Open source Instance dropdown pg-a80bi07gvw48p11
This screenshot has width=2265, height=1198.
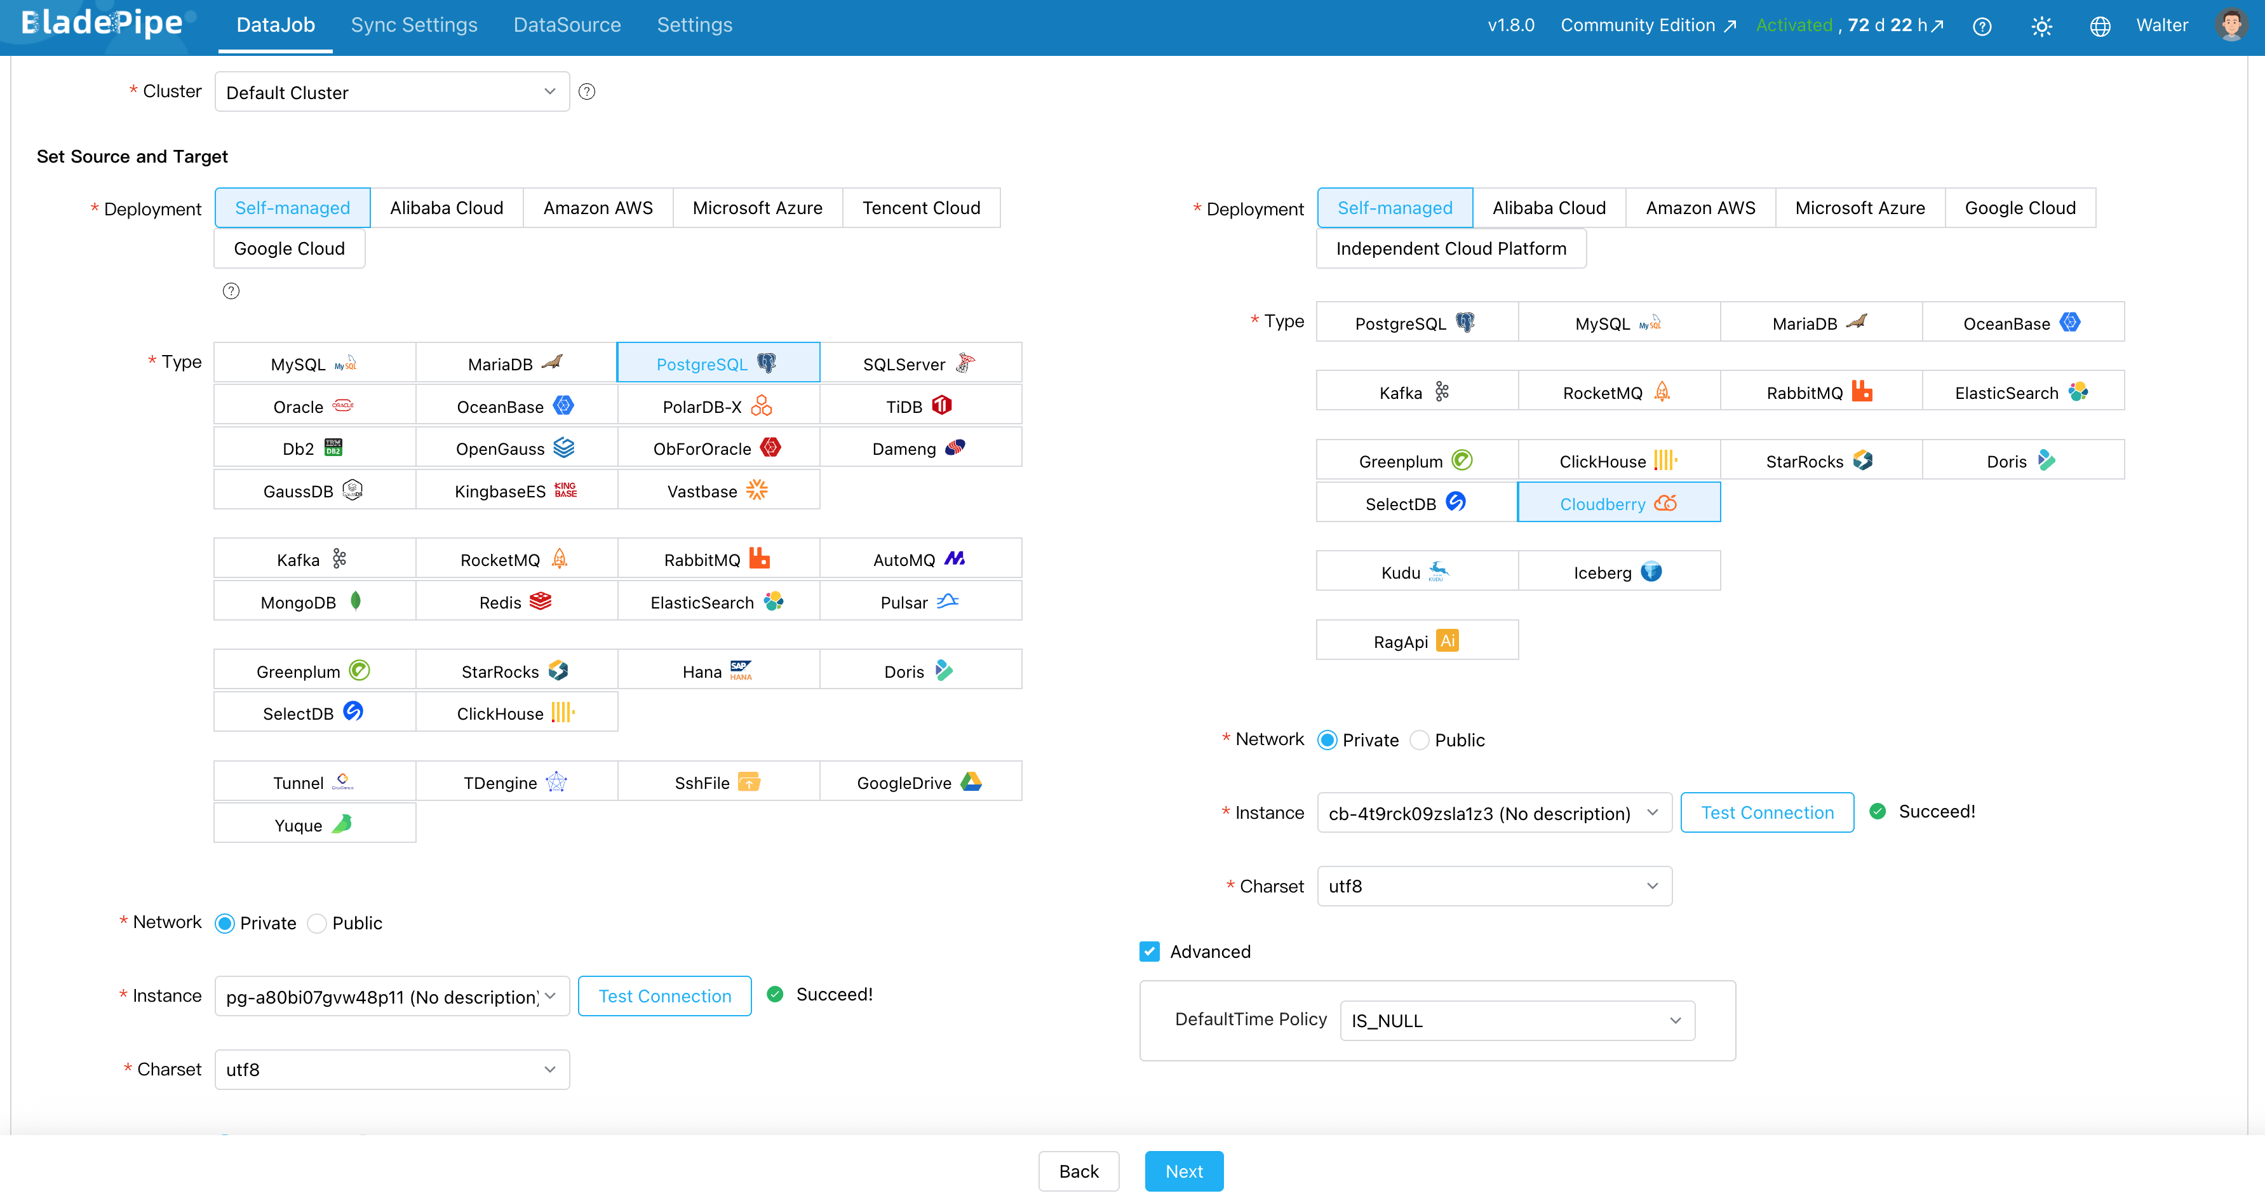tap(392, 996)
